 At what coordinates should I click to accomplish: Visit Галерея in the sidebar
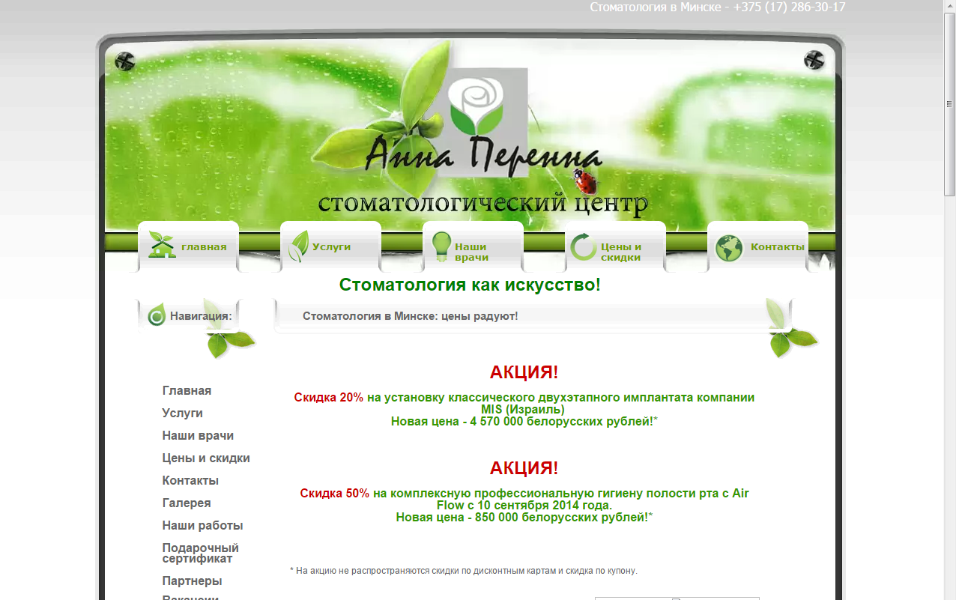(x=187, y=503)
